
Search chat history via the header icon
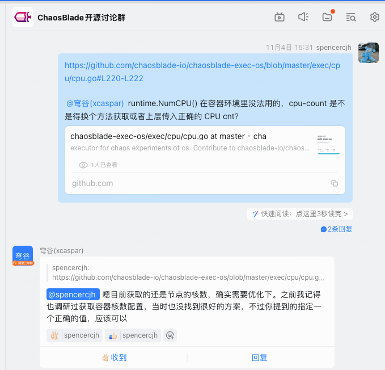pos(351,17)
